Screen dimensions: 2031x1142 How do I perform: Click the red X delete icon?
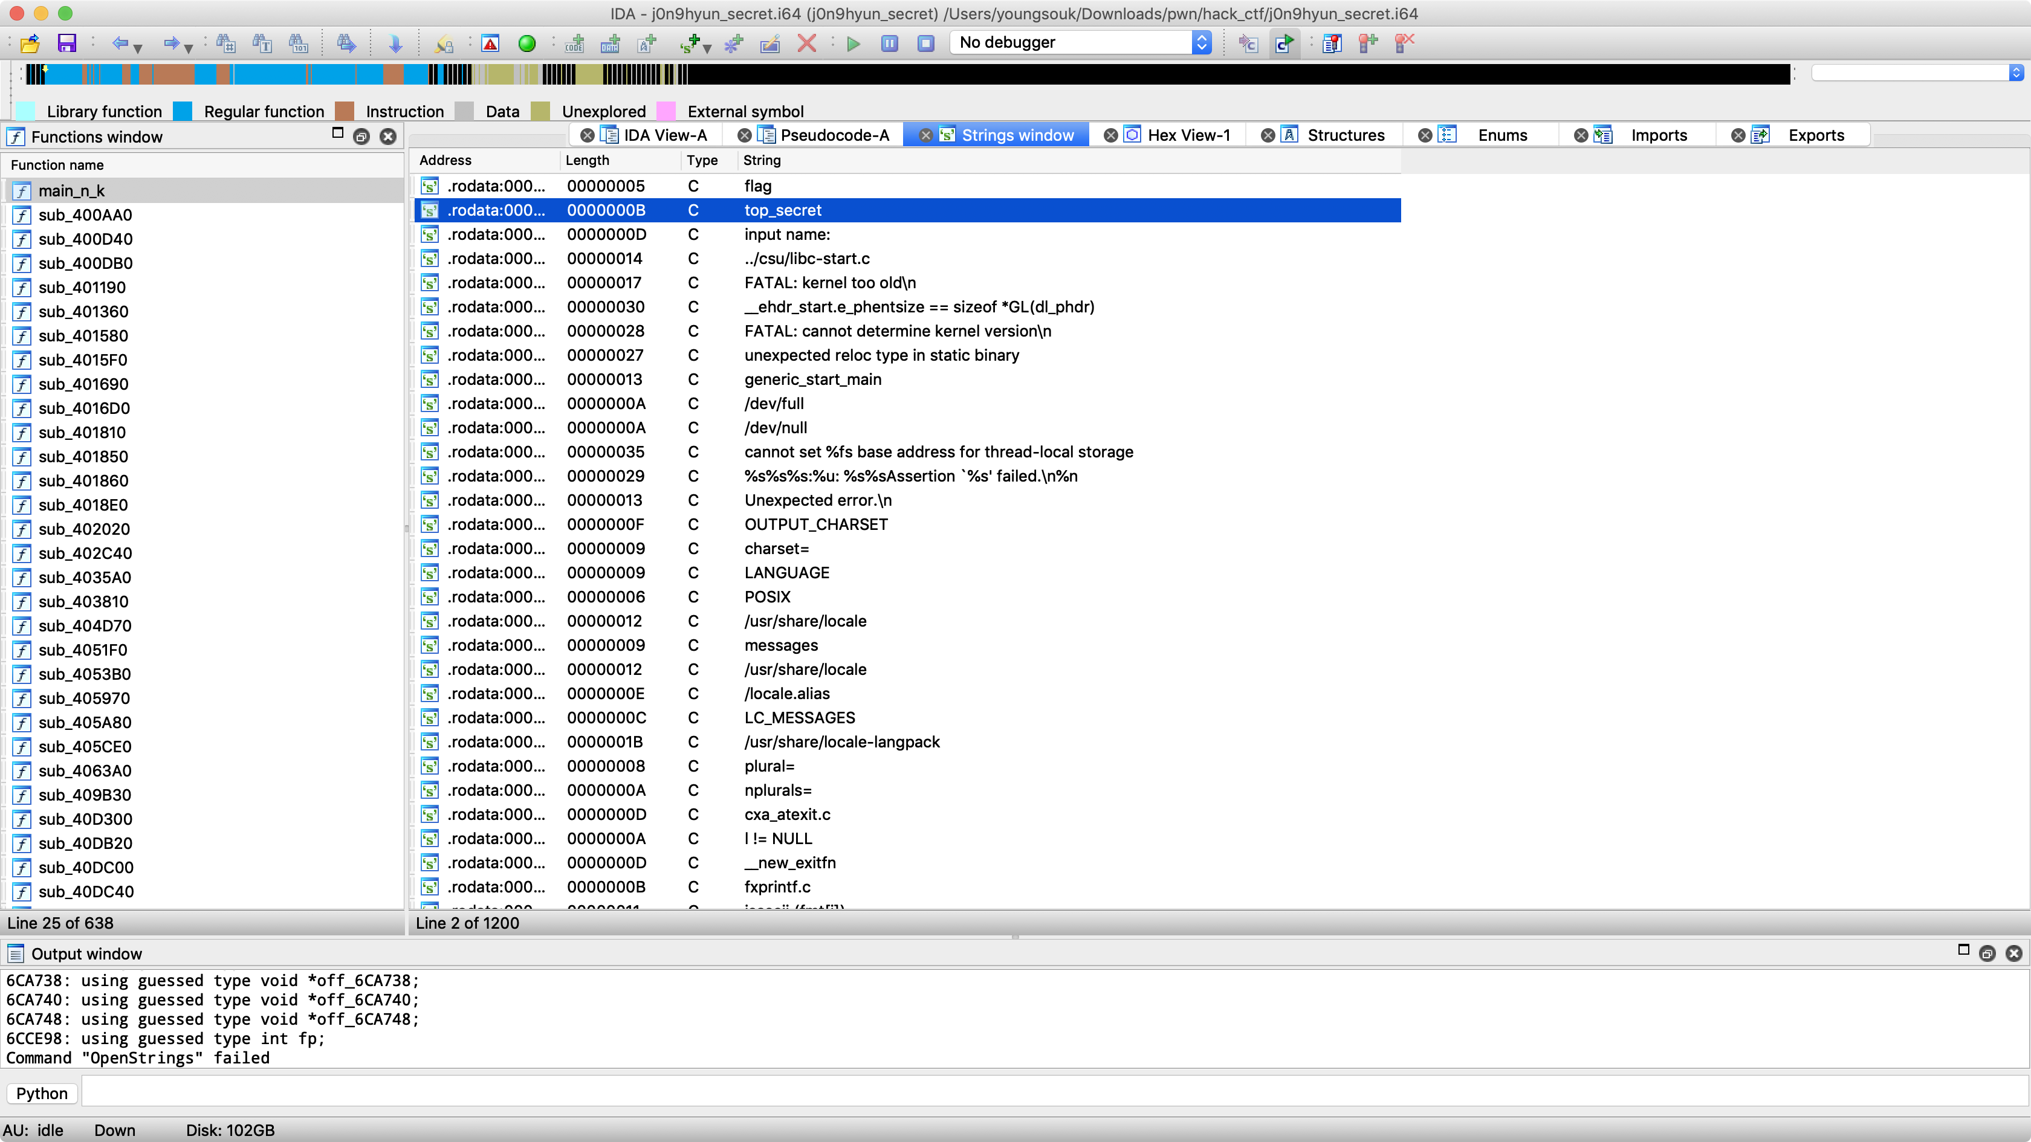pos(806,44)
